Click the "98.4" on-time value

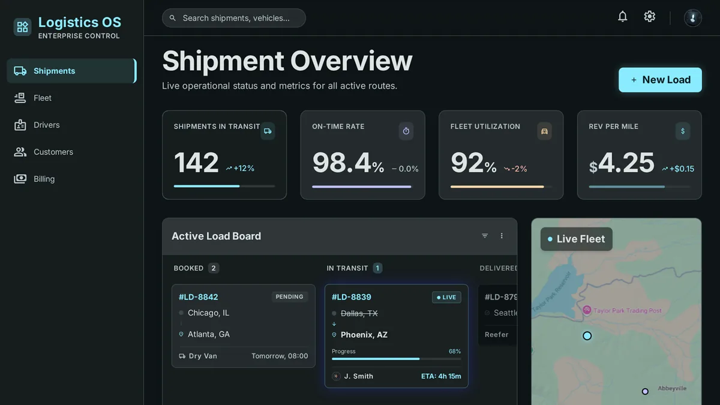(x=341, y=163)
